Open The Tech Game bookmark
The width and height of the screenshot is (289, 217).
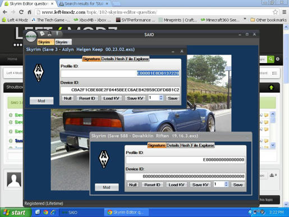[51, 20]
